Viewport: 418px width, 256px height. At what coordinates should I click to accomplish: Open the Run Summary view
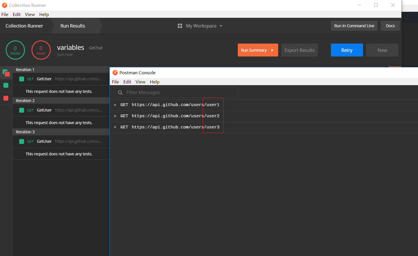258,50
